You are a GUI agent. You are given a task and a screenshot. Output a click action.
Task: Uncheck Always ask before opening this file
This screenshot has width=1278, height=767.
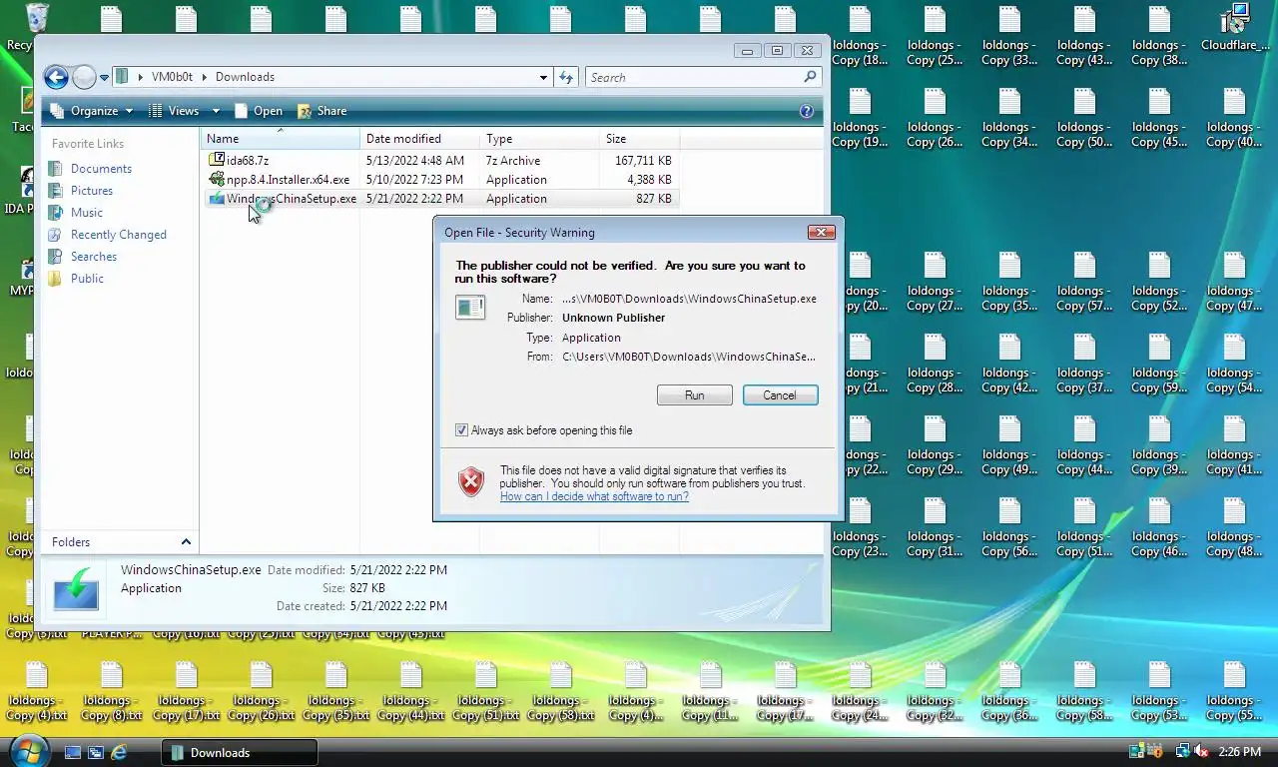[x=461, y=430]
